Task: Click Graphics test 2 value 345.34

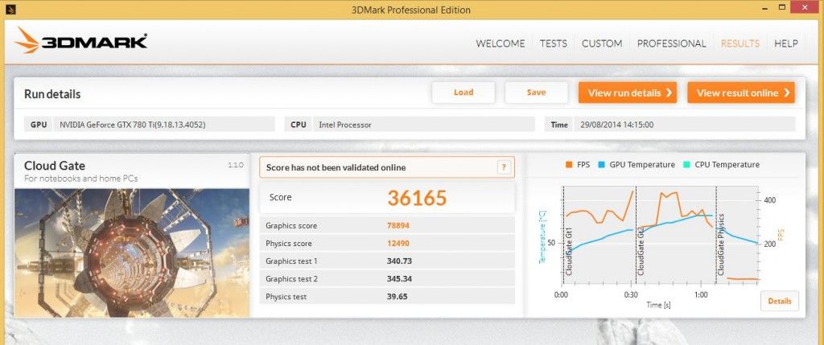Action: tap(399, 279)
